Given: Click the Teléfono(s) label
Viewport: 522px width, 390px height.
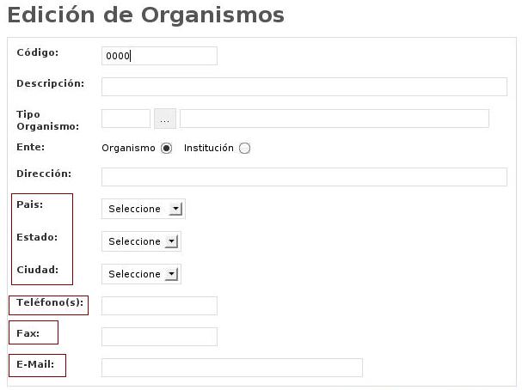Looking at the screenshot, I should (50, 302).
